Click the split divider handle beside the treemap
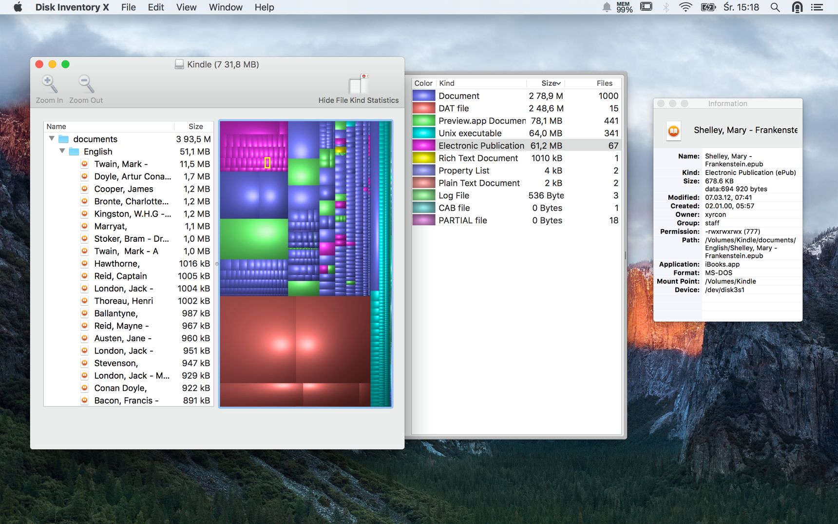This screenshot has width=838, height=524. point(216,264)
